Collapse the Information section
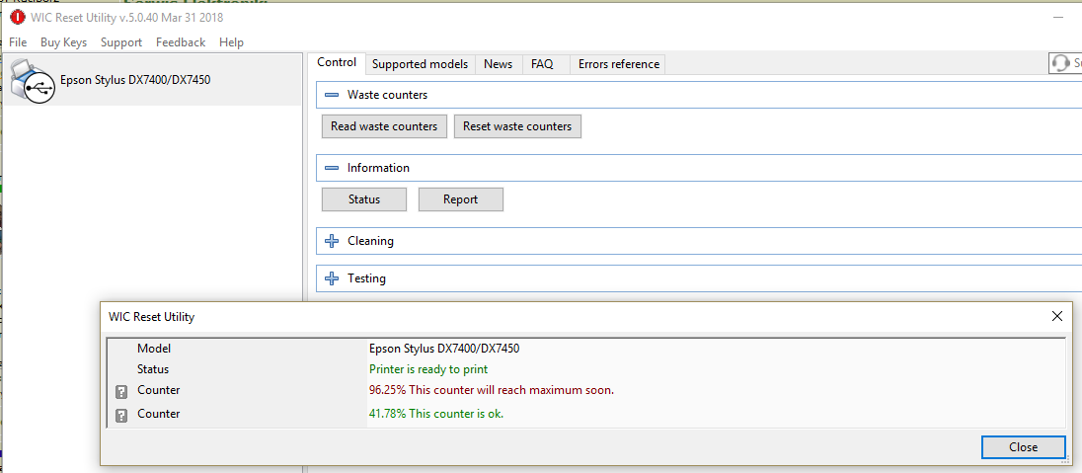Screen dimensions: 1082x473 332,168
